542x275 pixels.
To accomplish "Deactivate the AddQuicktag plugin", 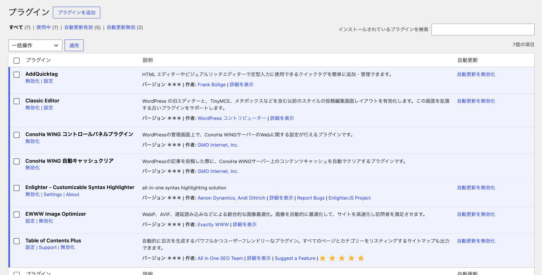I will (x=32, y=81).
